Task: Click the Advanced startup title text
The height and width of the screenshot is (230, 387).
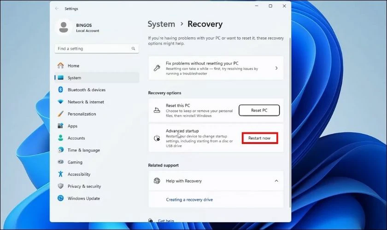Action: point(182,131)
